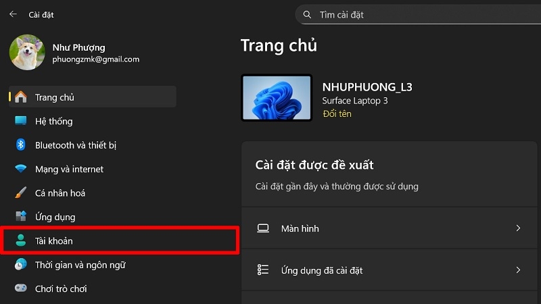This screenshot has height=304, width=541.
Task: Open Ứng dụng đã cài đặt setting
Action: point(390,270)
